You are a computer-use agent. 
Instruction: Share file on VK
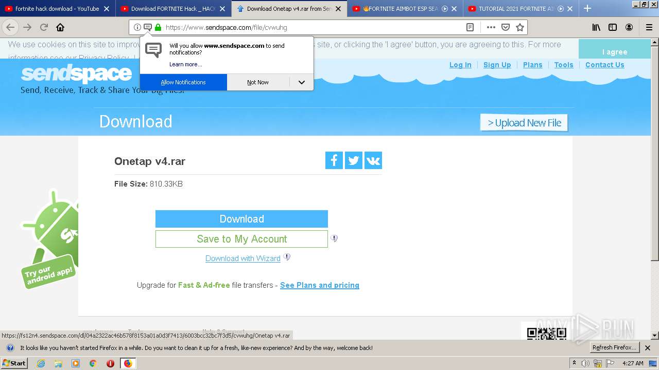pyautogui.click(x=373, y=160)
